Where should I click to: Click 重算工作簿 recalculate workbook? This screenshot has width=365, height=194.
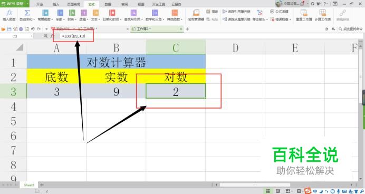[304, 15]
